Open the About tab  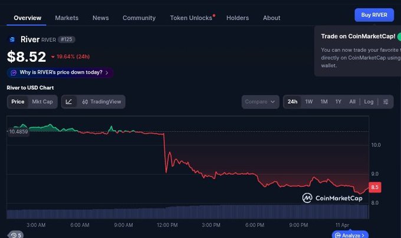(272, 18)
